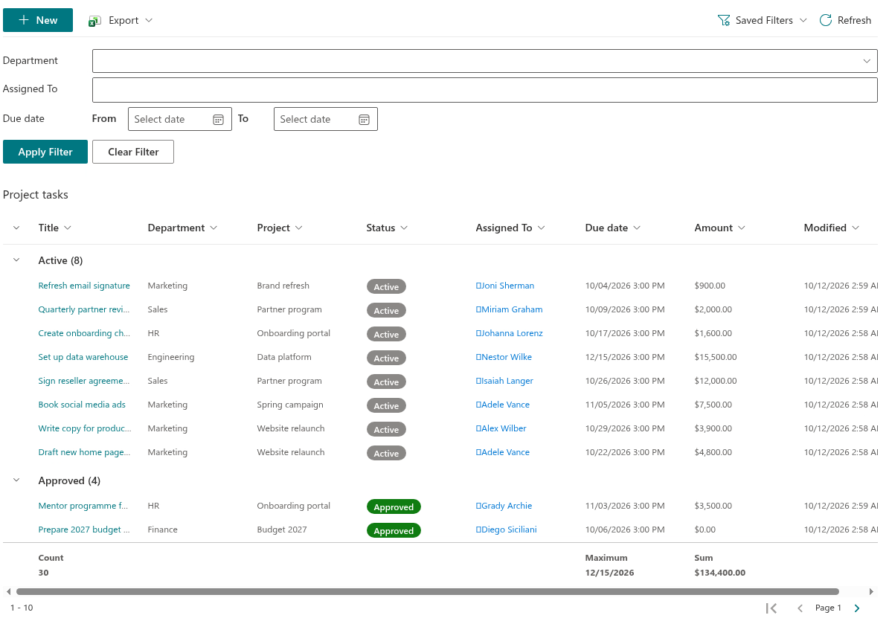Open the Export dropdown chevron
The height and width of the screenshot is (621, 889).
click(x=149, y=20)
